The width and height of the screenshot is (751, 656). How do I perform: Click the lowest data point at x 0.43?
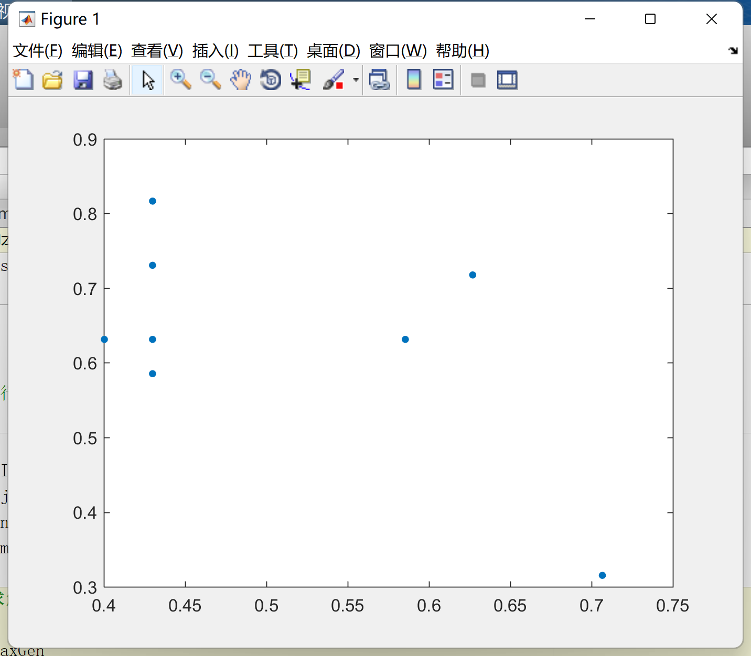153,374
